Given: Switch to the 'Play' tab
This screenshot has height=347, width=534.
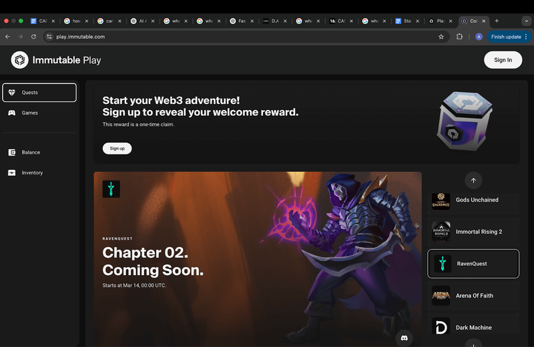Looking at the screenshot, I should coord(439,21).
